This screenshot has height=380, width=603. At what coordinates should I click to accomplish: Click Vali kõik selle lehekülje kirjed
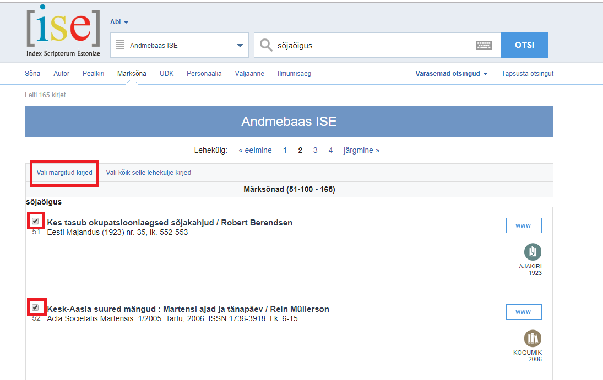[x=149, y=173]
